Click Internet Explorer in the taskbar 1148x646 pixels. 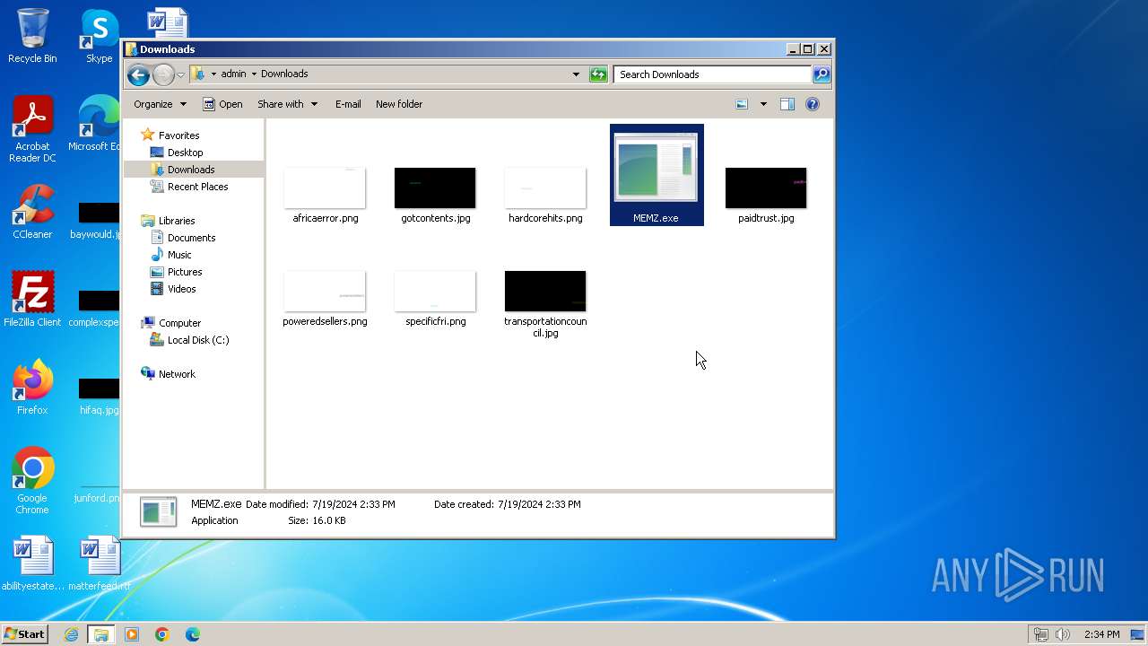tap(71, 634)
